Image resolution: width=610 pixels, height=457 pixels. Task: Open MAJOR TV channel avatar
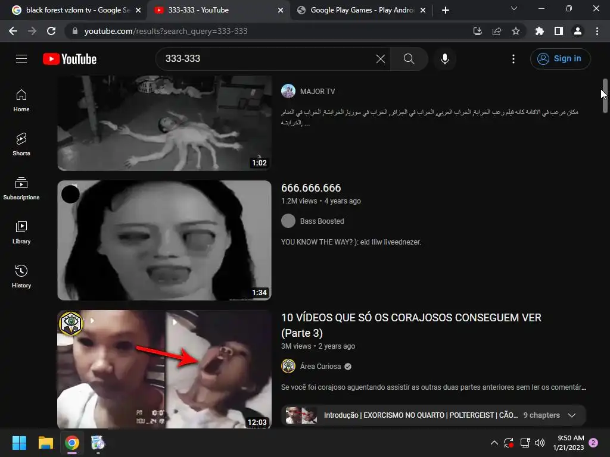288,91
